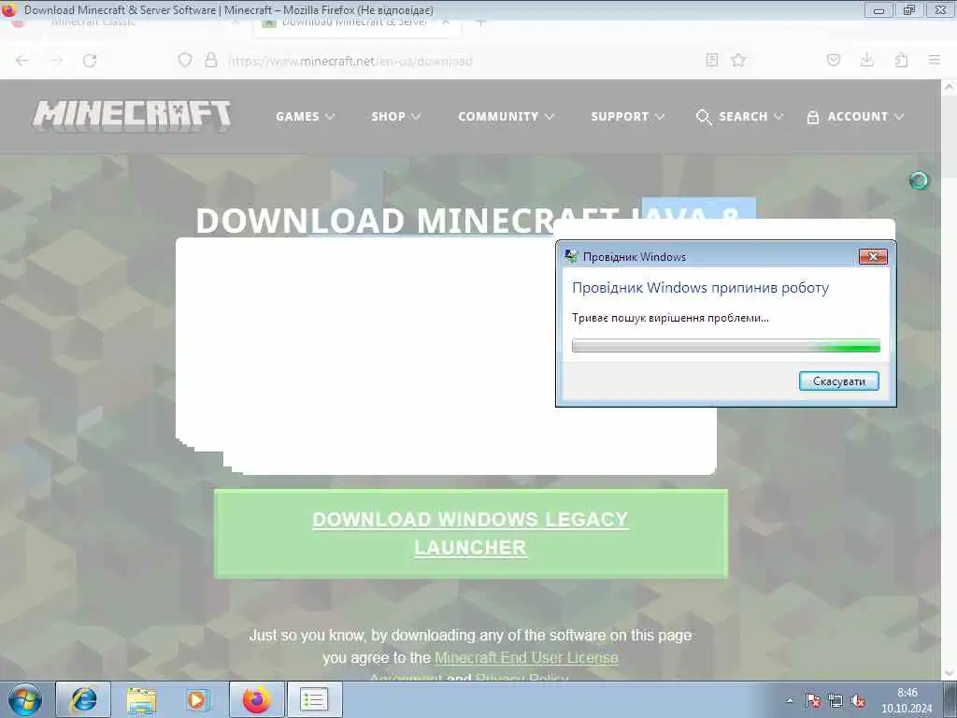Switch to Firefox on taskbar
The image size is (957, 718).
point(256,699)
